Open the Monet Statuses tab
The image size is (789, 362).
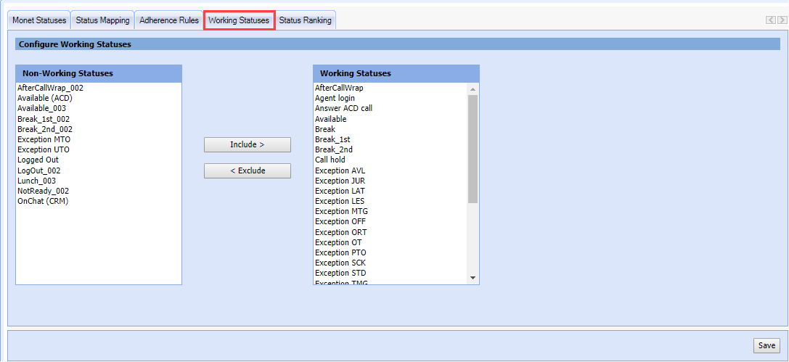[x=39, y=20]
